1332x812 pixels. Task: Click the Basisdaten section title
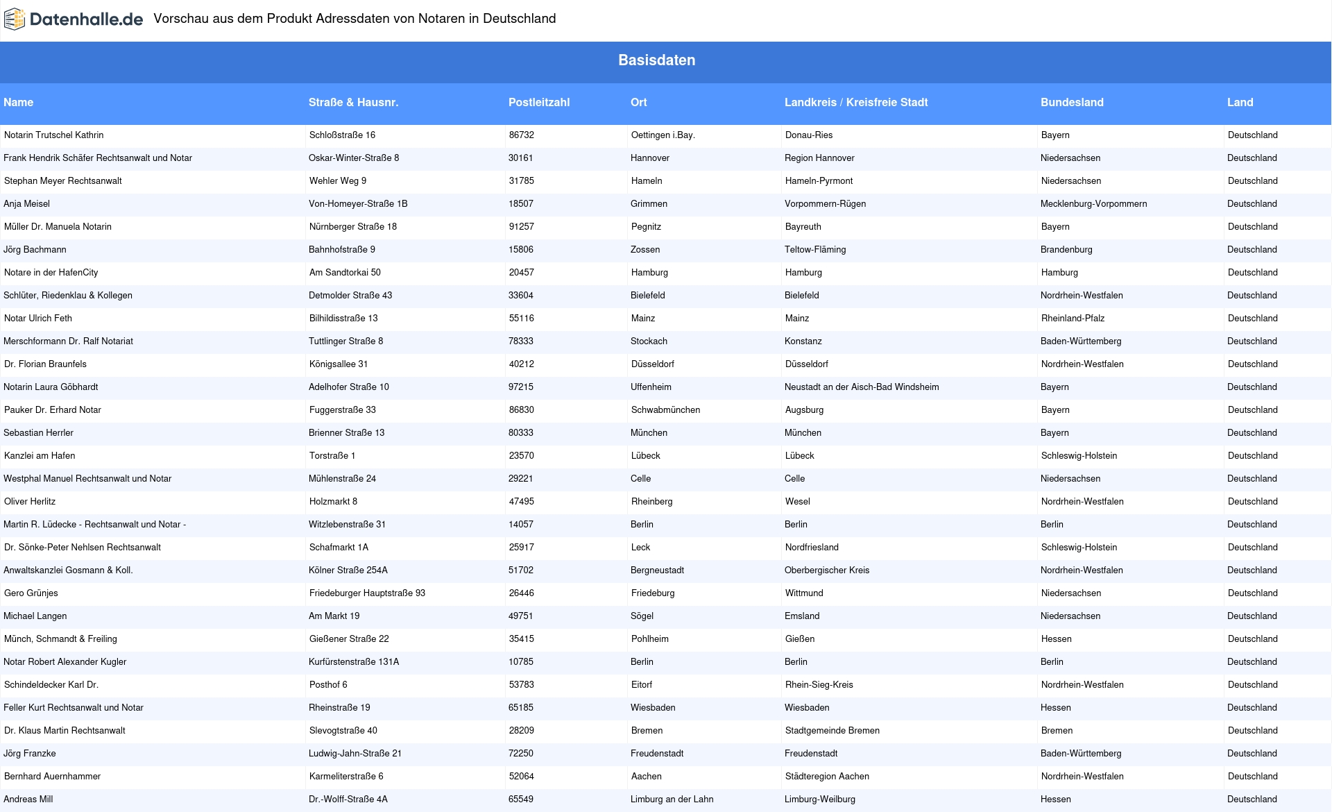click(657, 60)
